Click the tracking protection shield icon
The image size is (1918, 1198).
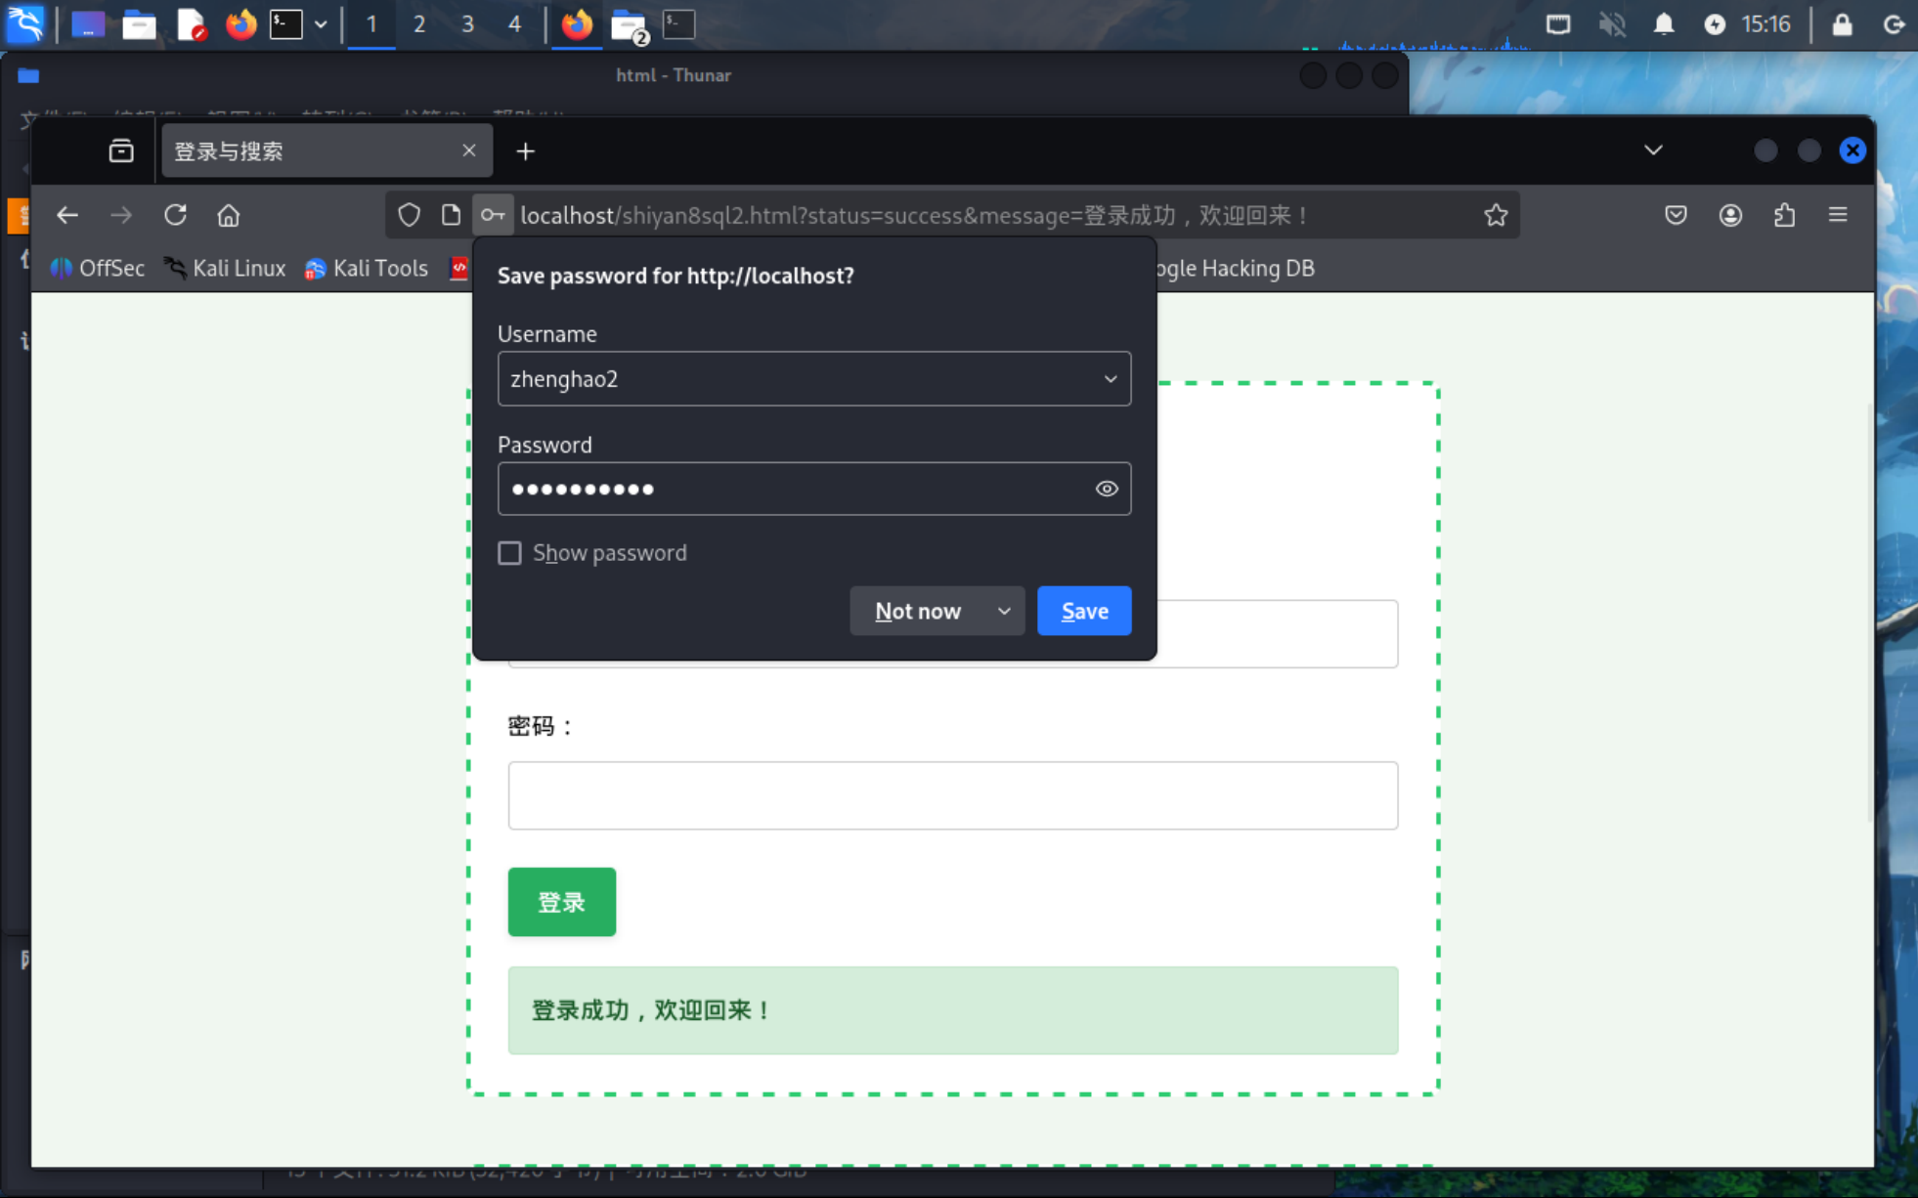409,215
